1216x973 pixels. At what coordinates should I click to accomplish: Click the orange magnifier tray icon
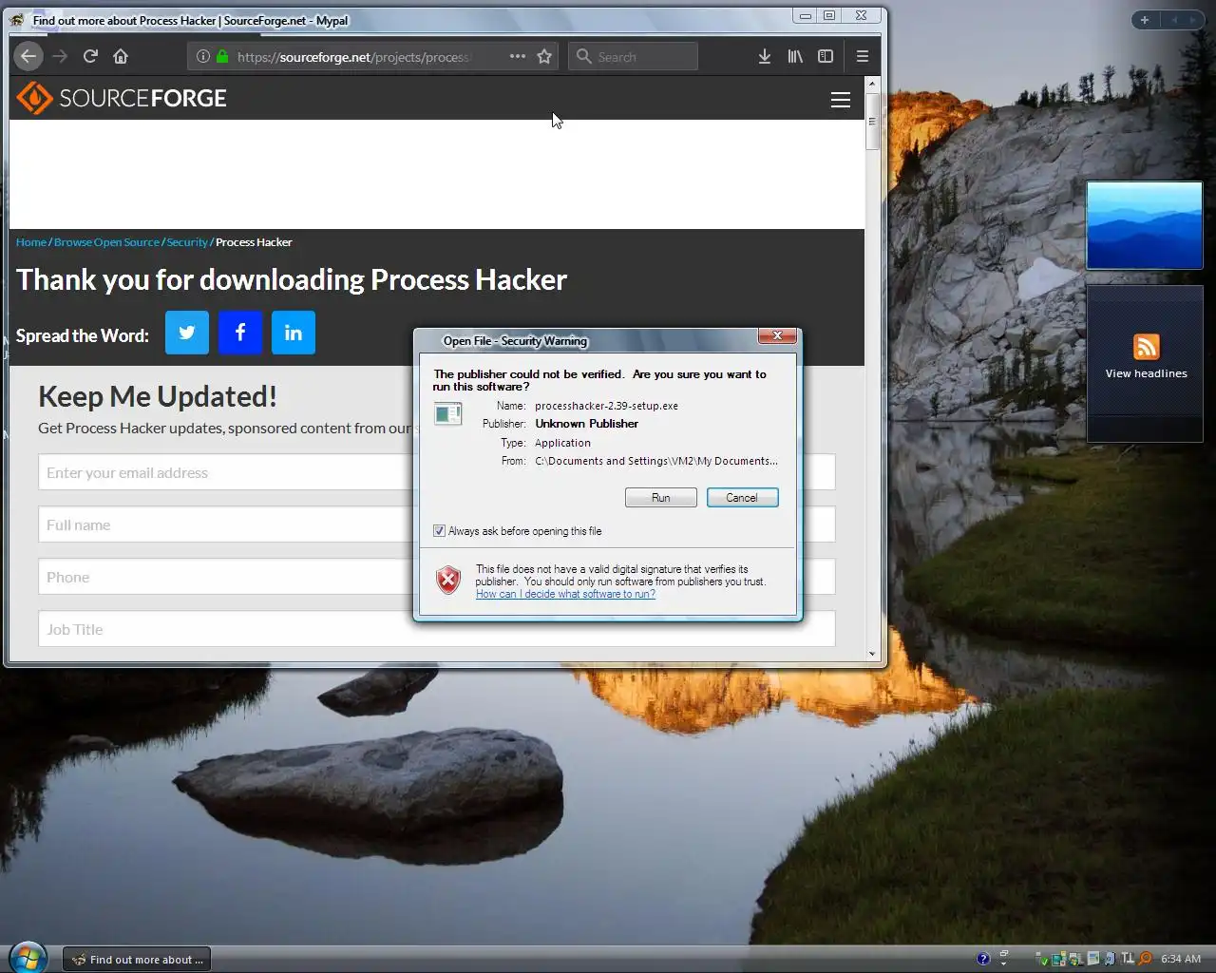(1146, 959)
